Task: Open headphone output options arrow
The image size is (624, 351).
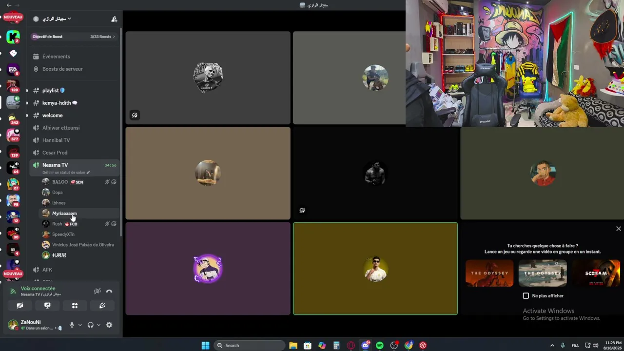Action: 98,325
